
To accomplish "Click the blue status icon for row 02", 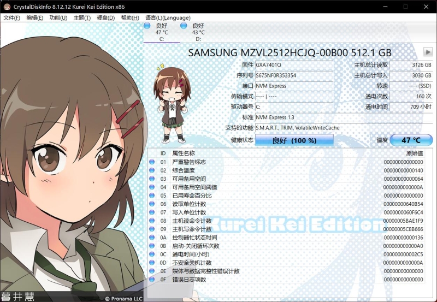I will pyautogui.click(x=152, y=170).
